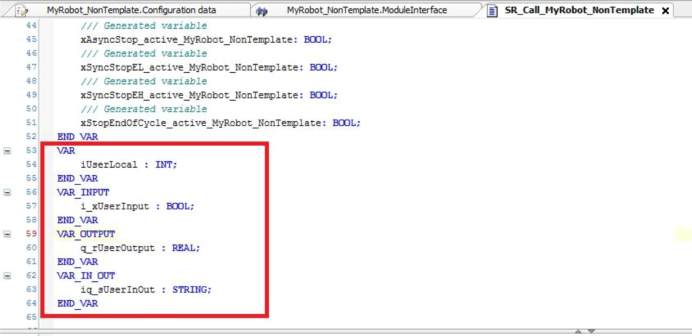692x336 pixels.
Task: Click the ModuleInterface tab icon
Action: tap(261, 11)
